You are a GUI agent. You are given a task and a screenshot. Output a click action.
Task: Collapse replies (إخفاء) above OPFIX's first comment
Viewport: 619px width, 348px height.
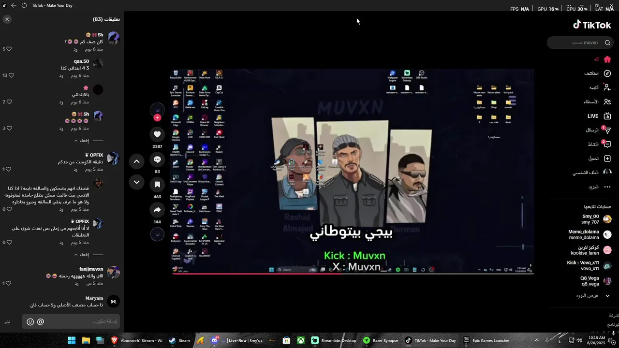tap(81, 141)
